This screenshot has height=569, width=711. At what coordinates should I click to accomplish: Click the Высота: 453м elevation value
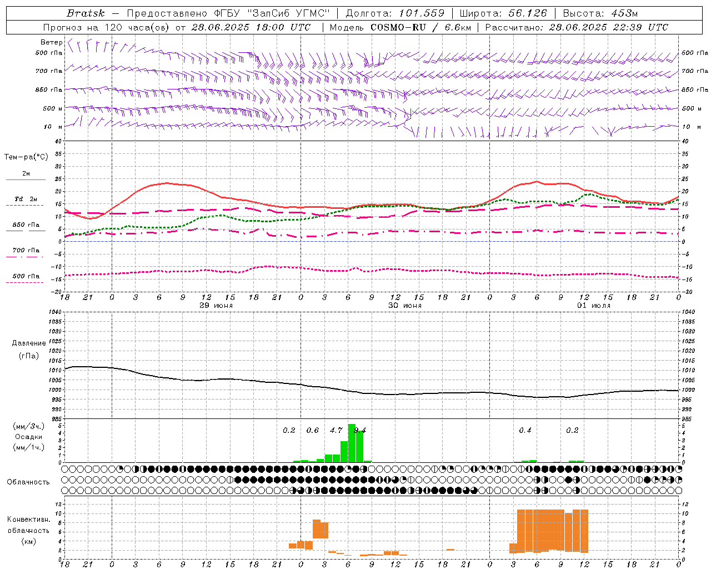click(x=600, y=13)
